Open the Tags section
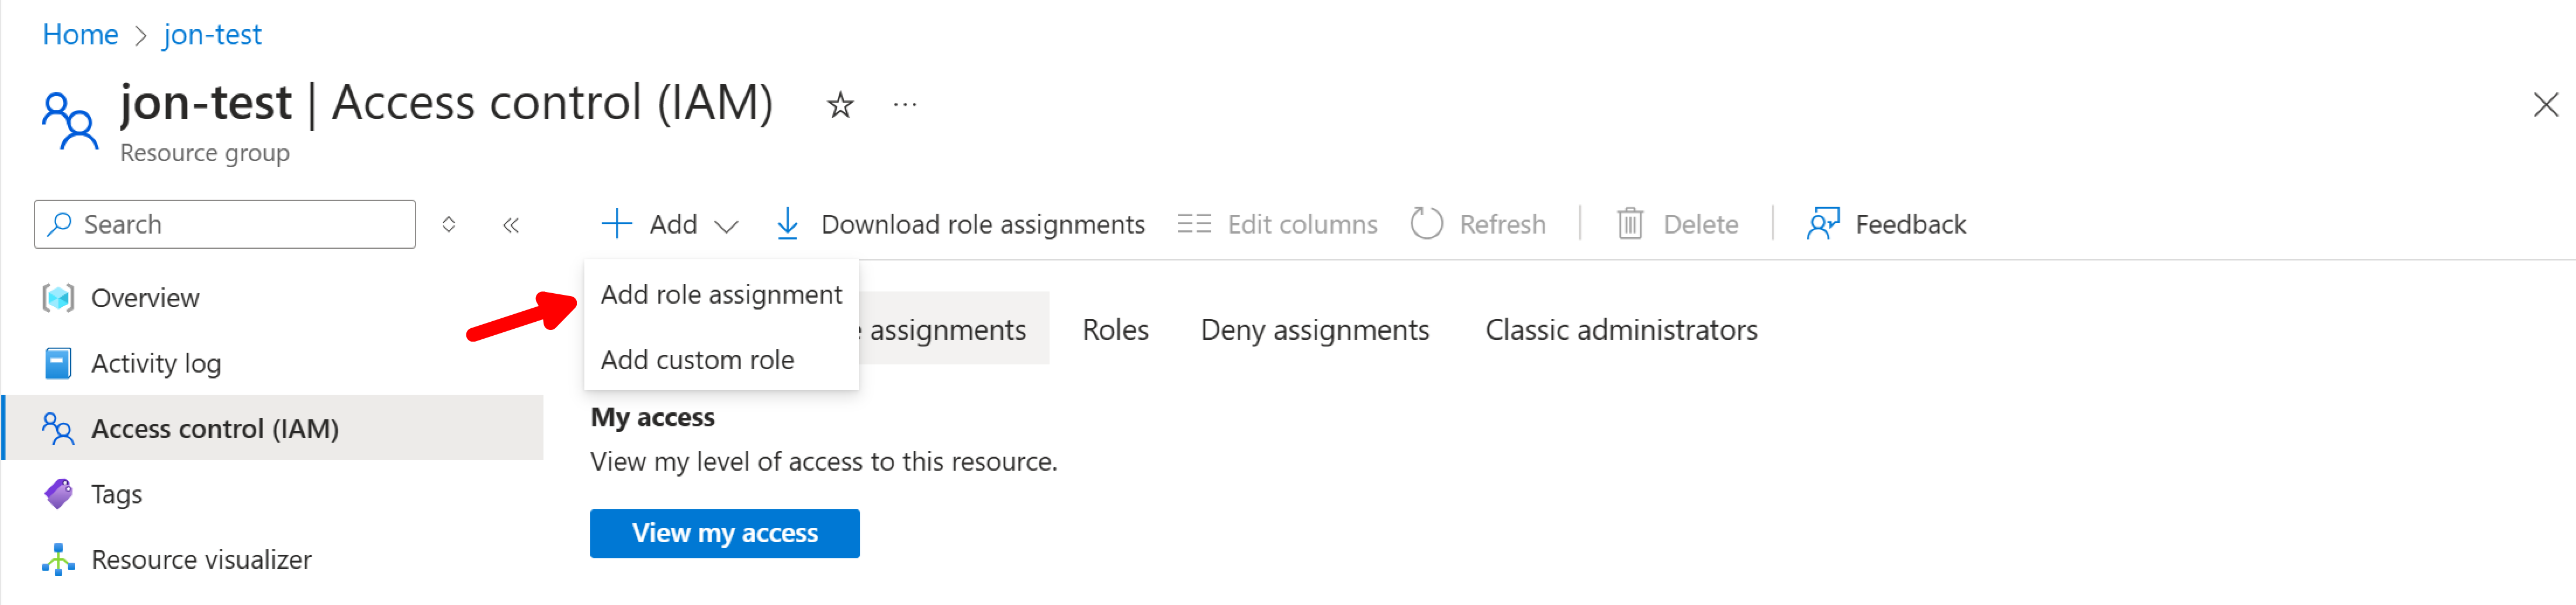Screen dimensions: 2576x605 point(117,493)
